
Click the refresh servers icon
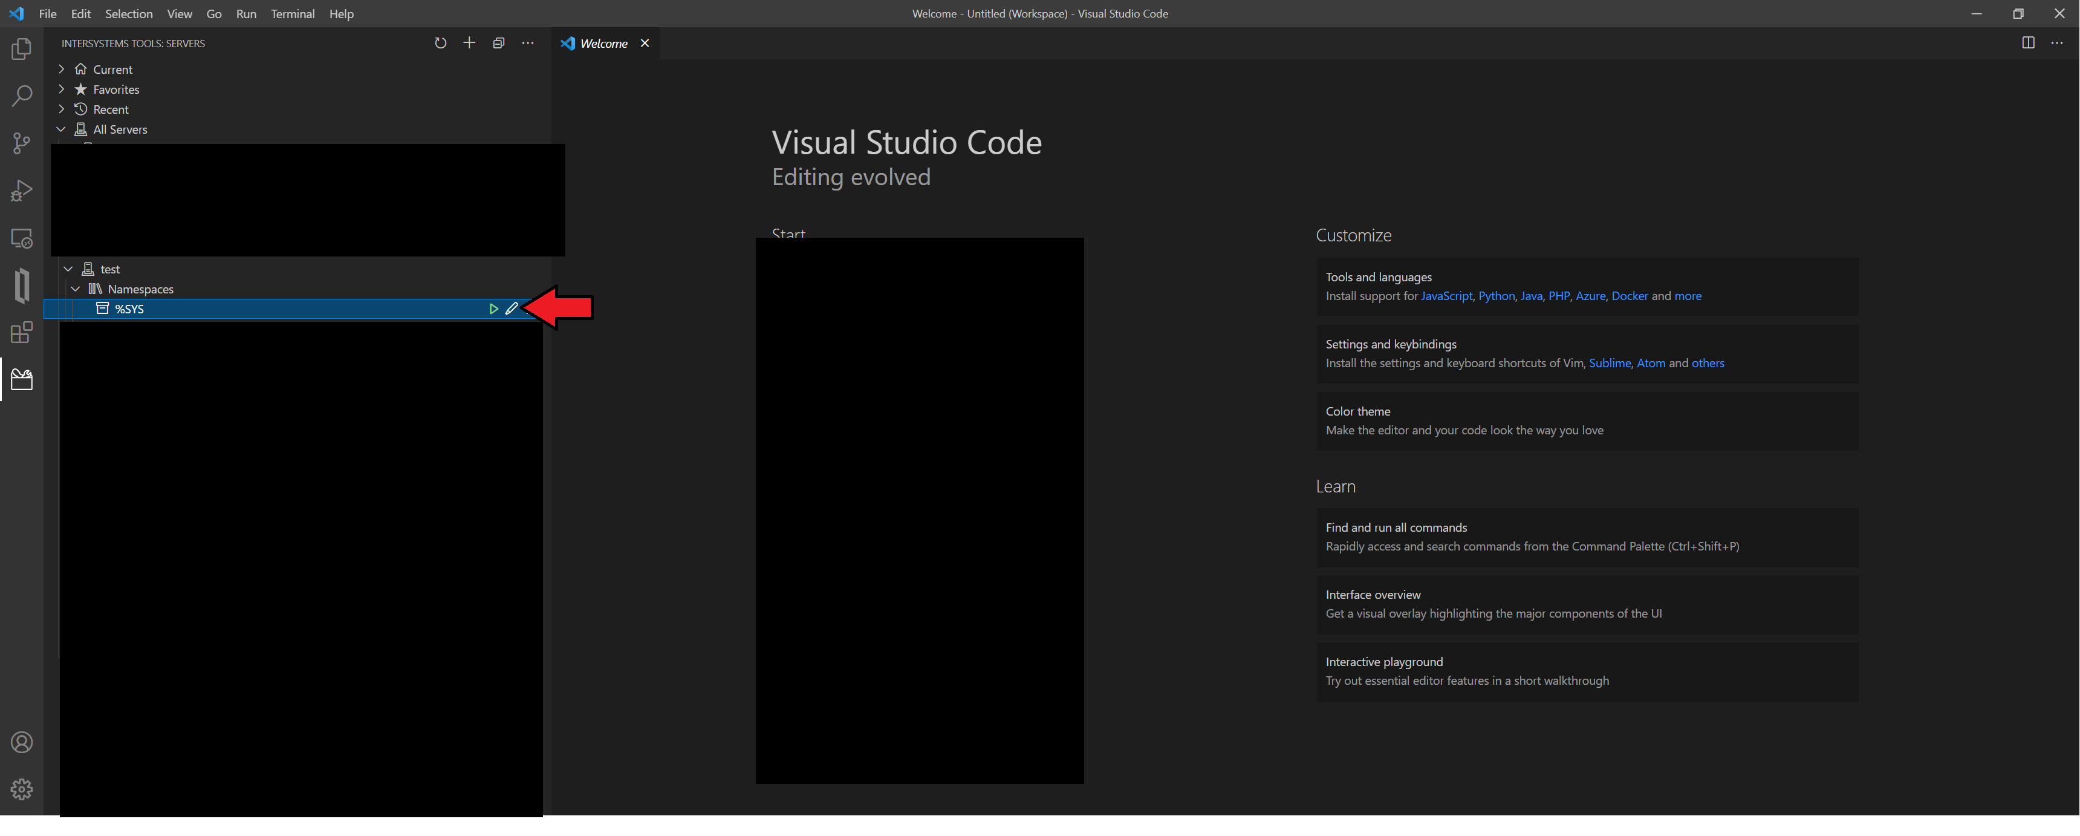440,44
